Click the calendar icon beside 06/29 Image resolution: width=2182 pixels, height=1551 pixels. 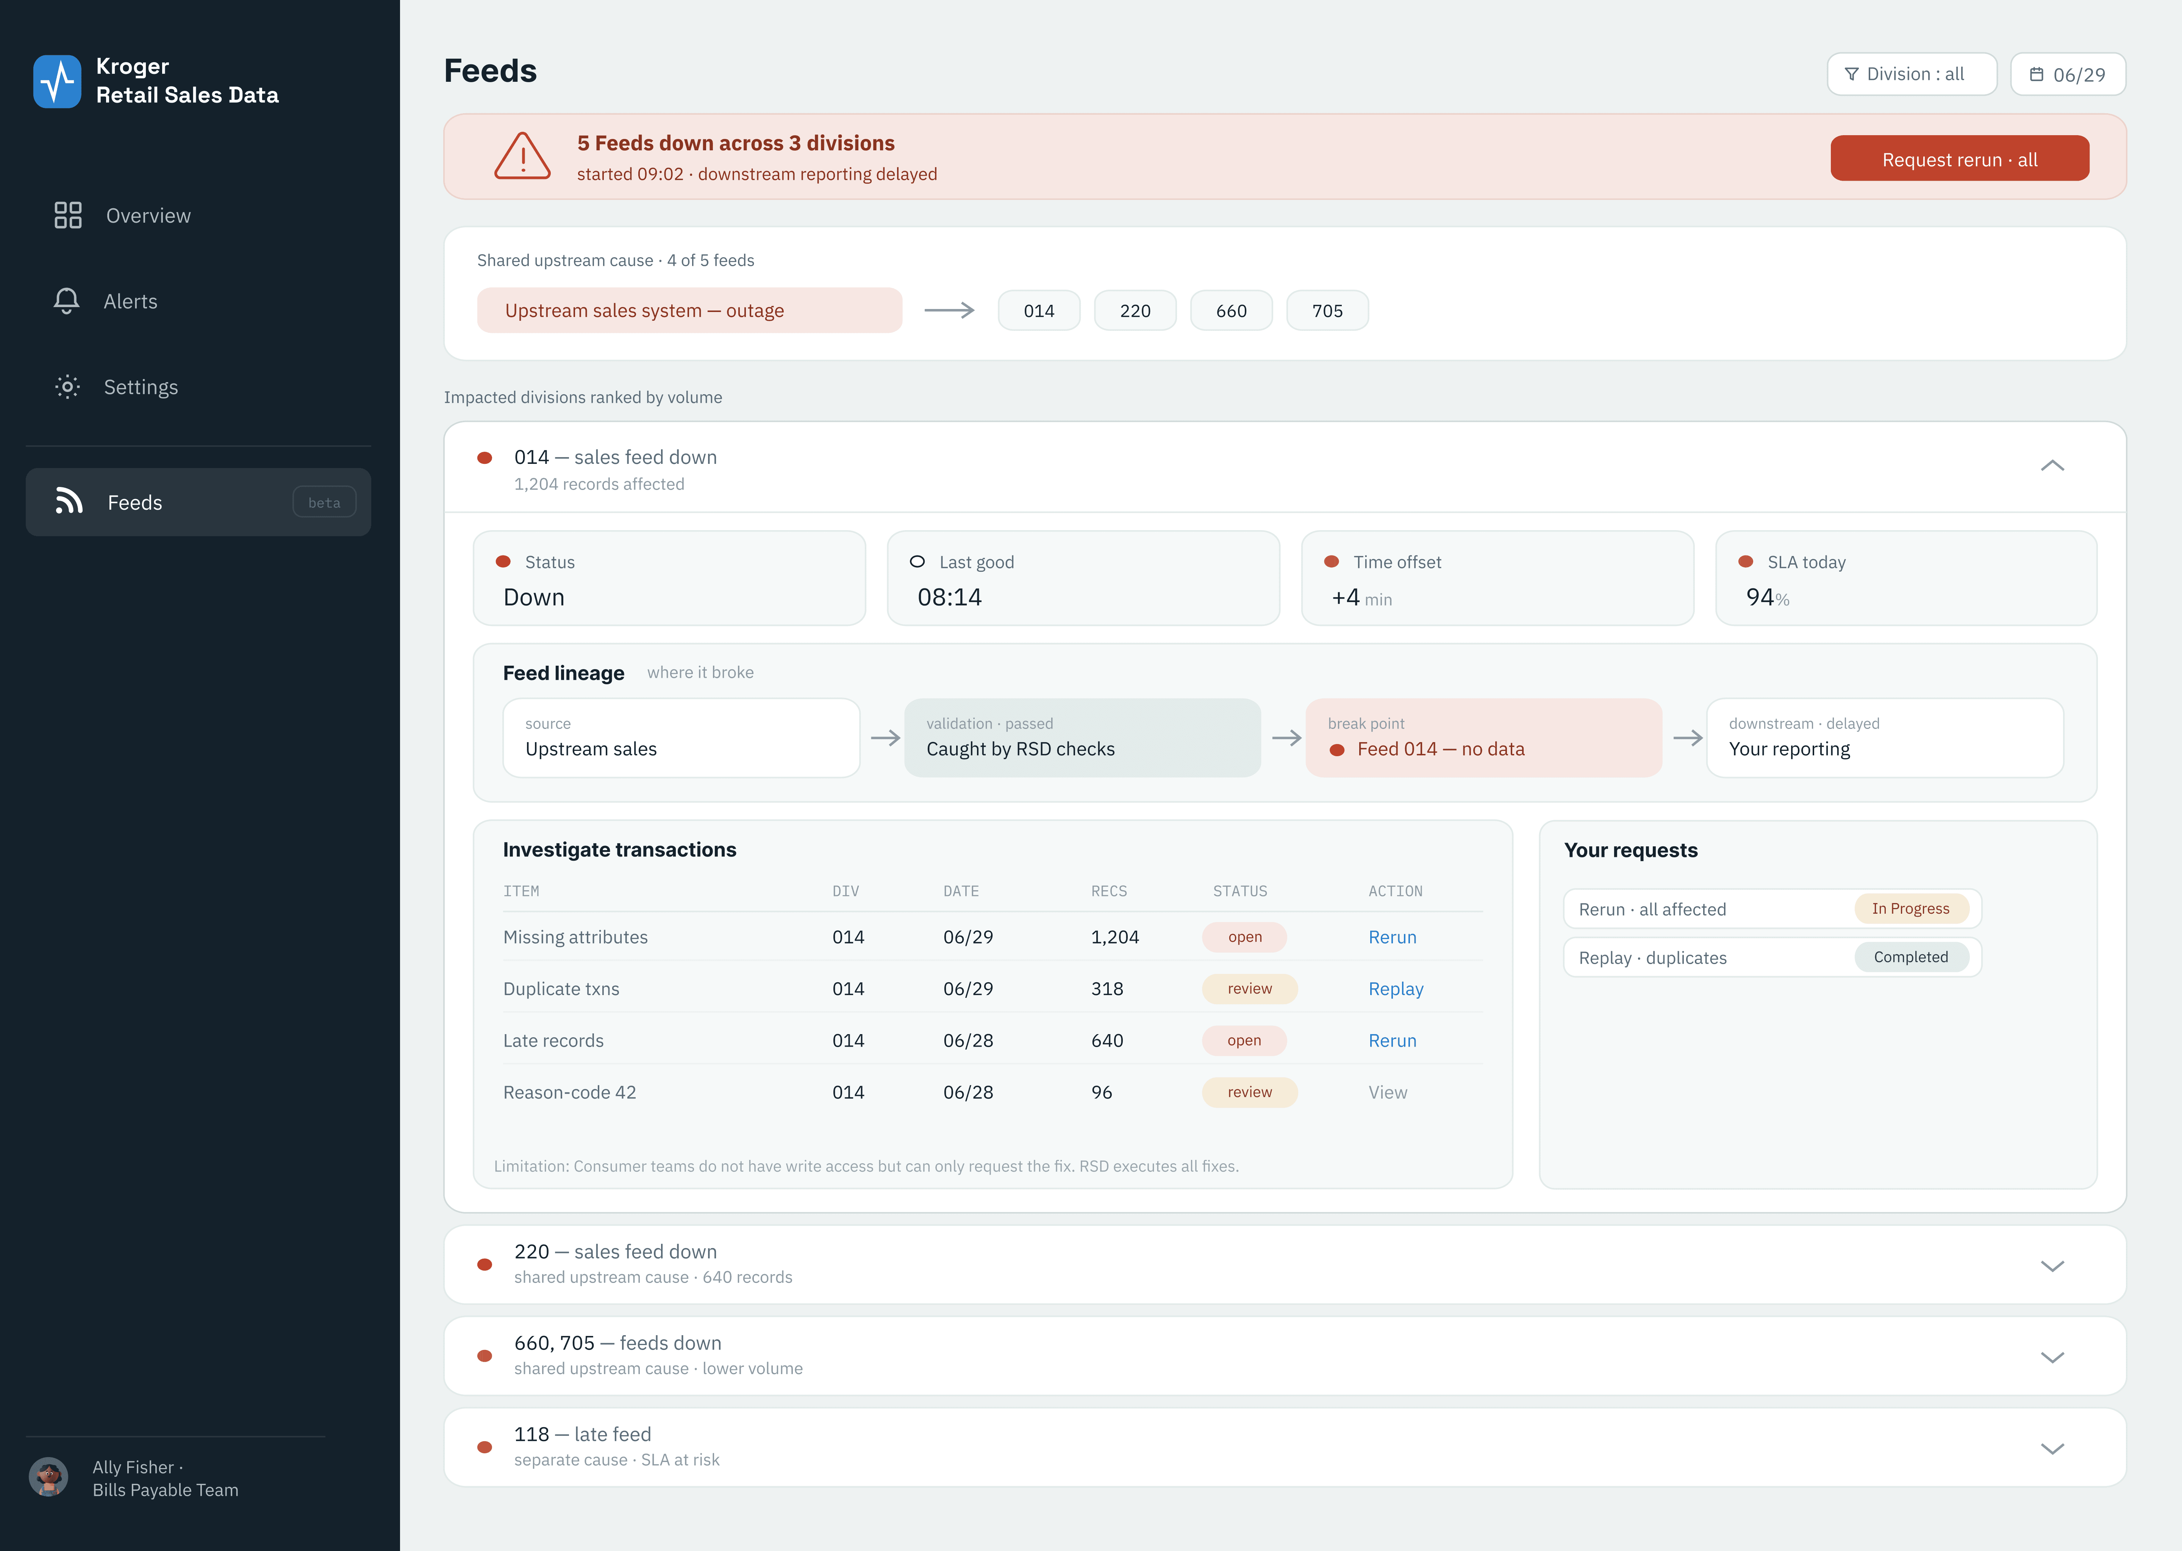[x=2037, y=75]
